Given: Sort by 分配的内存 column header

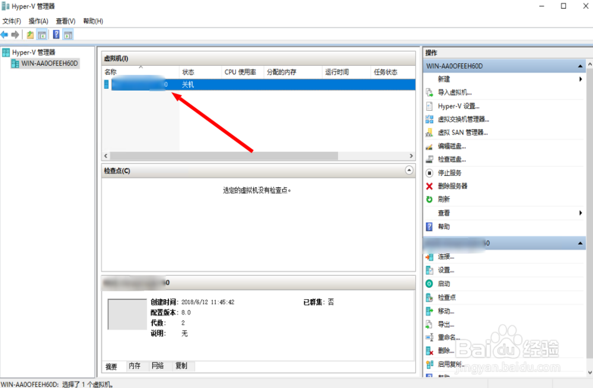Looking at the screenshot, I should click(293, 72).
